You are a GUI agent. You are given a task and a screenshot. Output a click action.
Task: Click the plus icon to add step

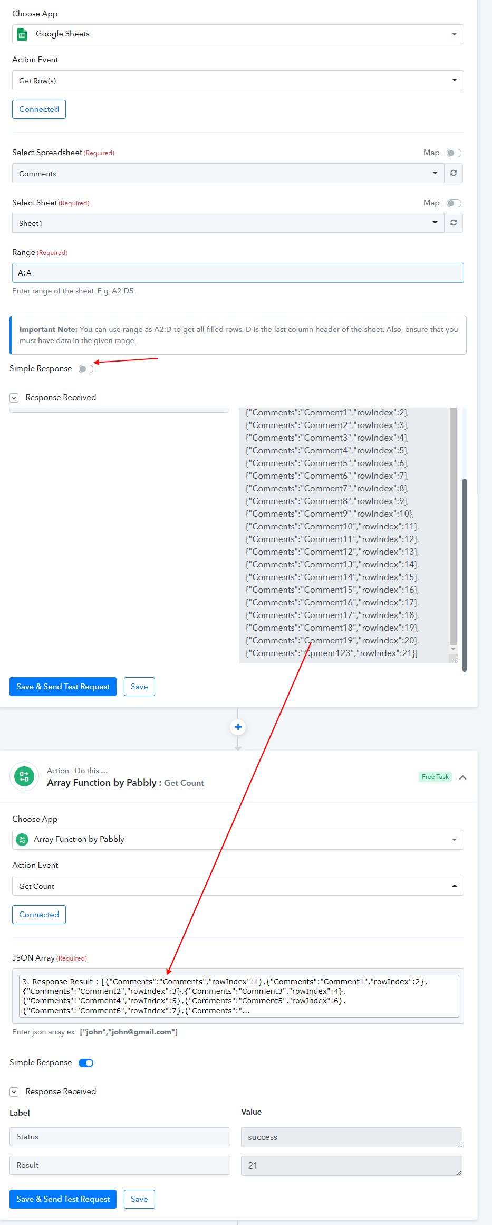[x=238, y=727]
